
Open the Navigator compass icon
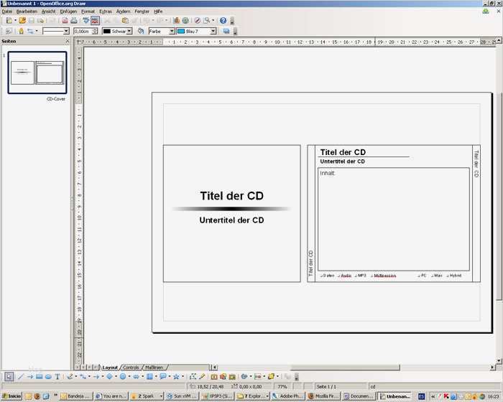pos(198,21)
